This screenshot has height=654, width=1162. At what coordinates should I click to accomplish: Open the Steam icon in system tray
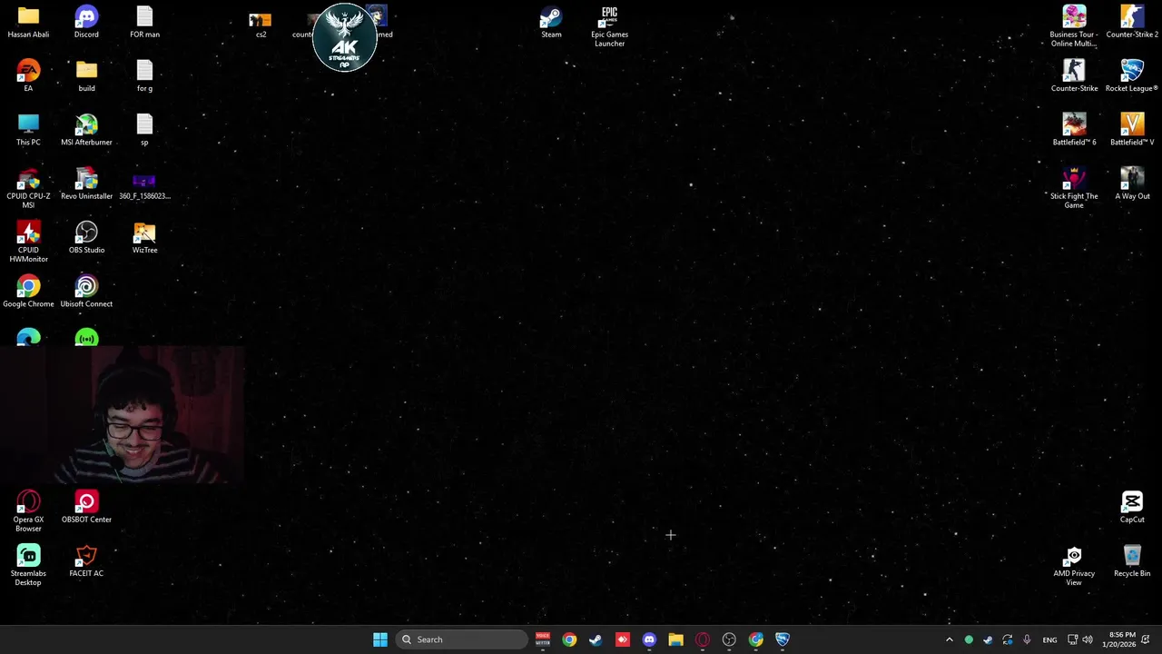[x=988, y=639]
